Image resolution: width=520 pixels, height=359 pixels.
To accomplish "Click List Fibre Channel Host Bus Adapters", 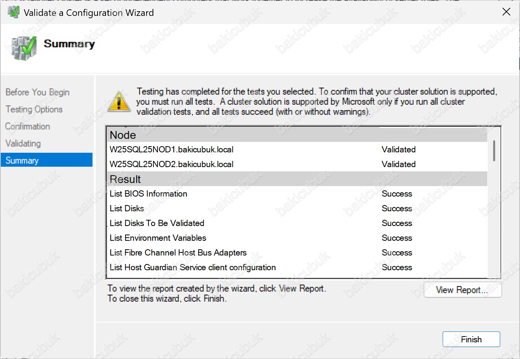I will (178, 253).
